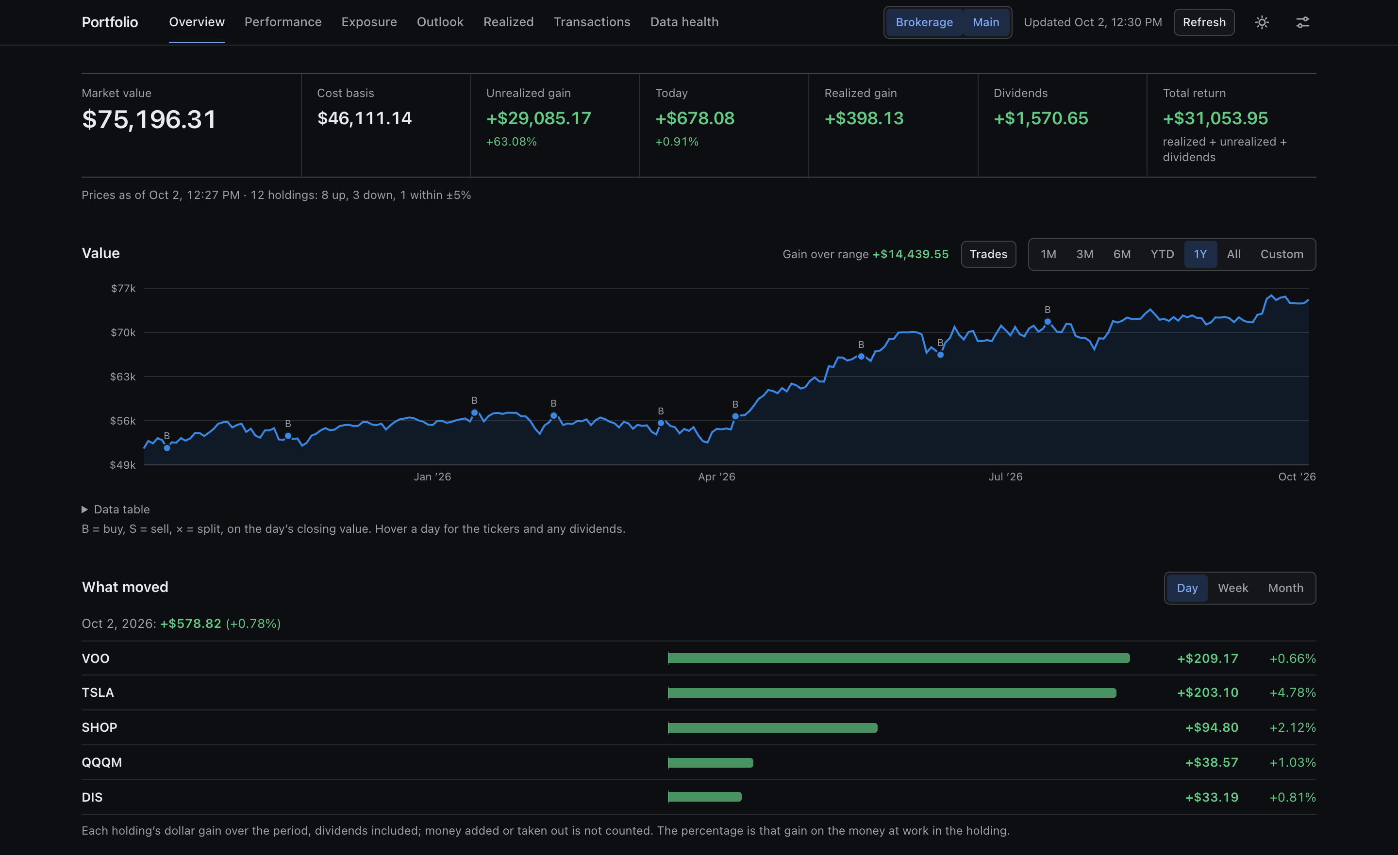Expand the Data table disclosure
This screenshot has height=855, width=1398.
(x=116, y=510)
